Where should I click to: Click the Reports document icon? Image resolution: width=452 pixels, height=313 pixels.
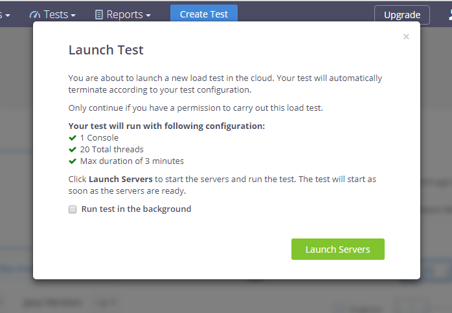tap(99, 14)
